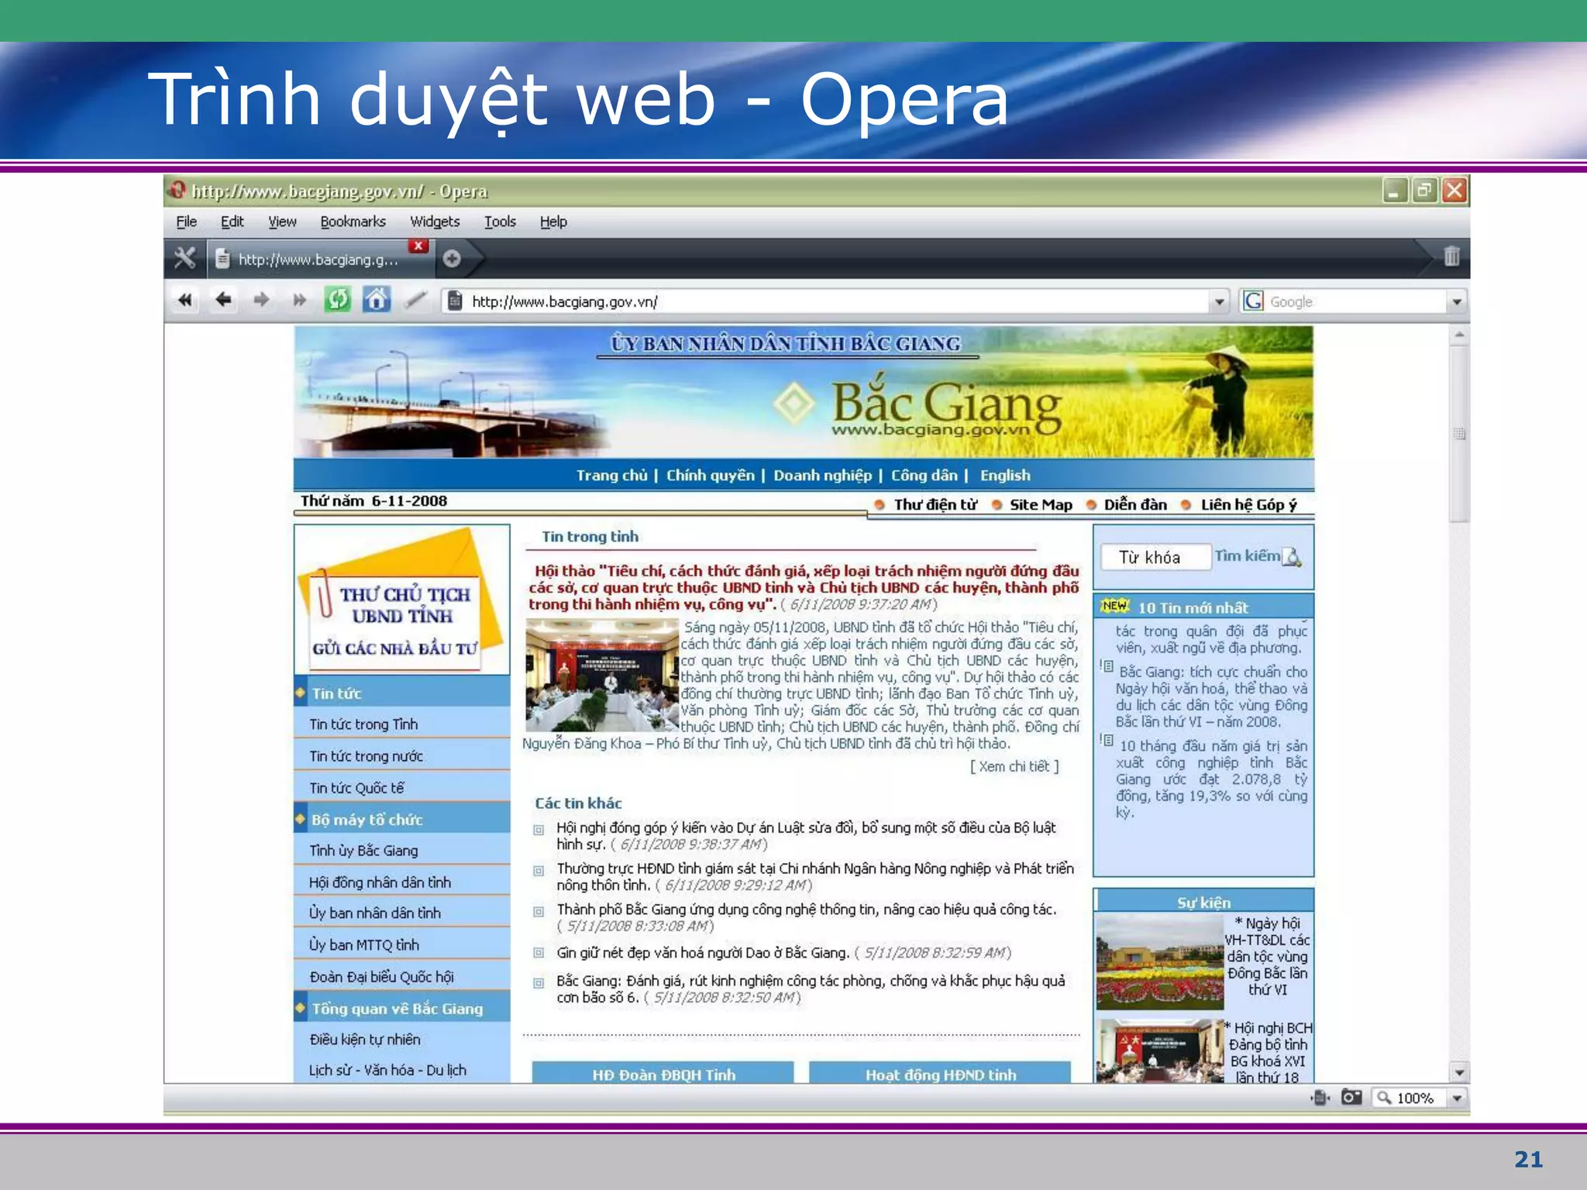Open the Công dân navigation link
Screen dimensions: 1587x1190
pos(924,475)
